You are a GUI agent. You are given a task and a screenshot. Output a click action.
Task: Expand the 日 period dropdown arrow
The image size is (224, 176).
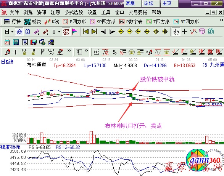point(13,32)
